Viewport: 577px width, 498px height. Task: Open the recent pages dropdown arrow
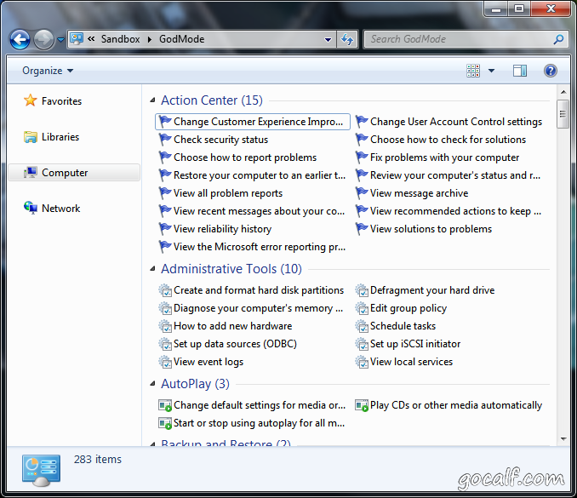point(61,39)
